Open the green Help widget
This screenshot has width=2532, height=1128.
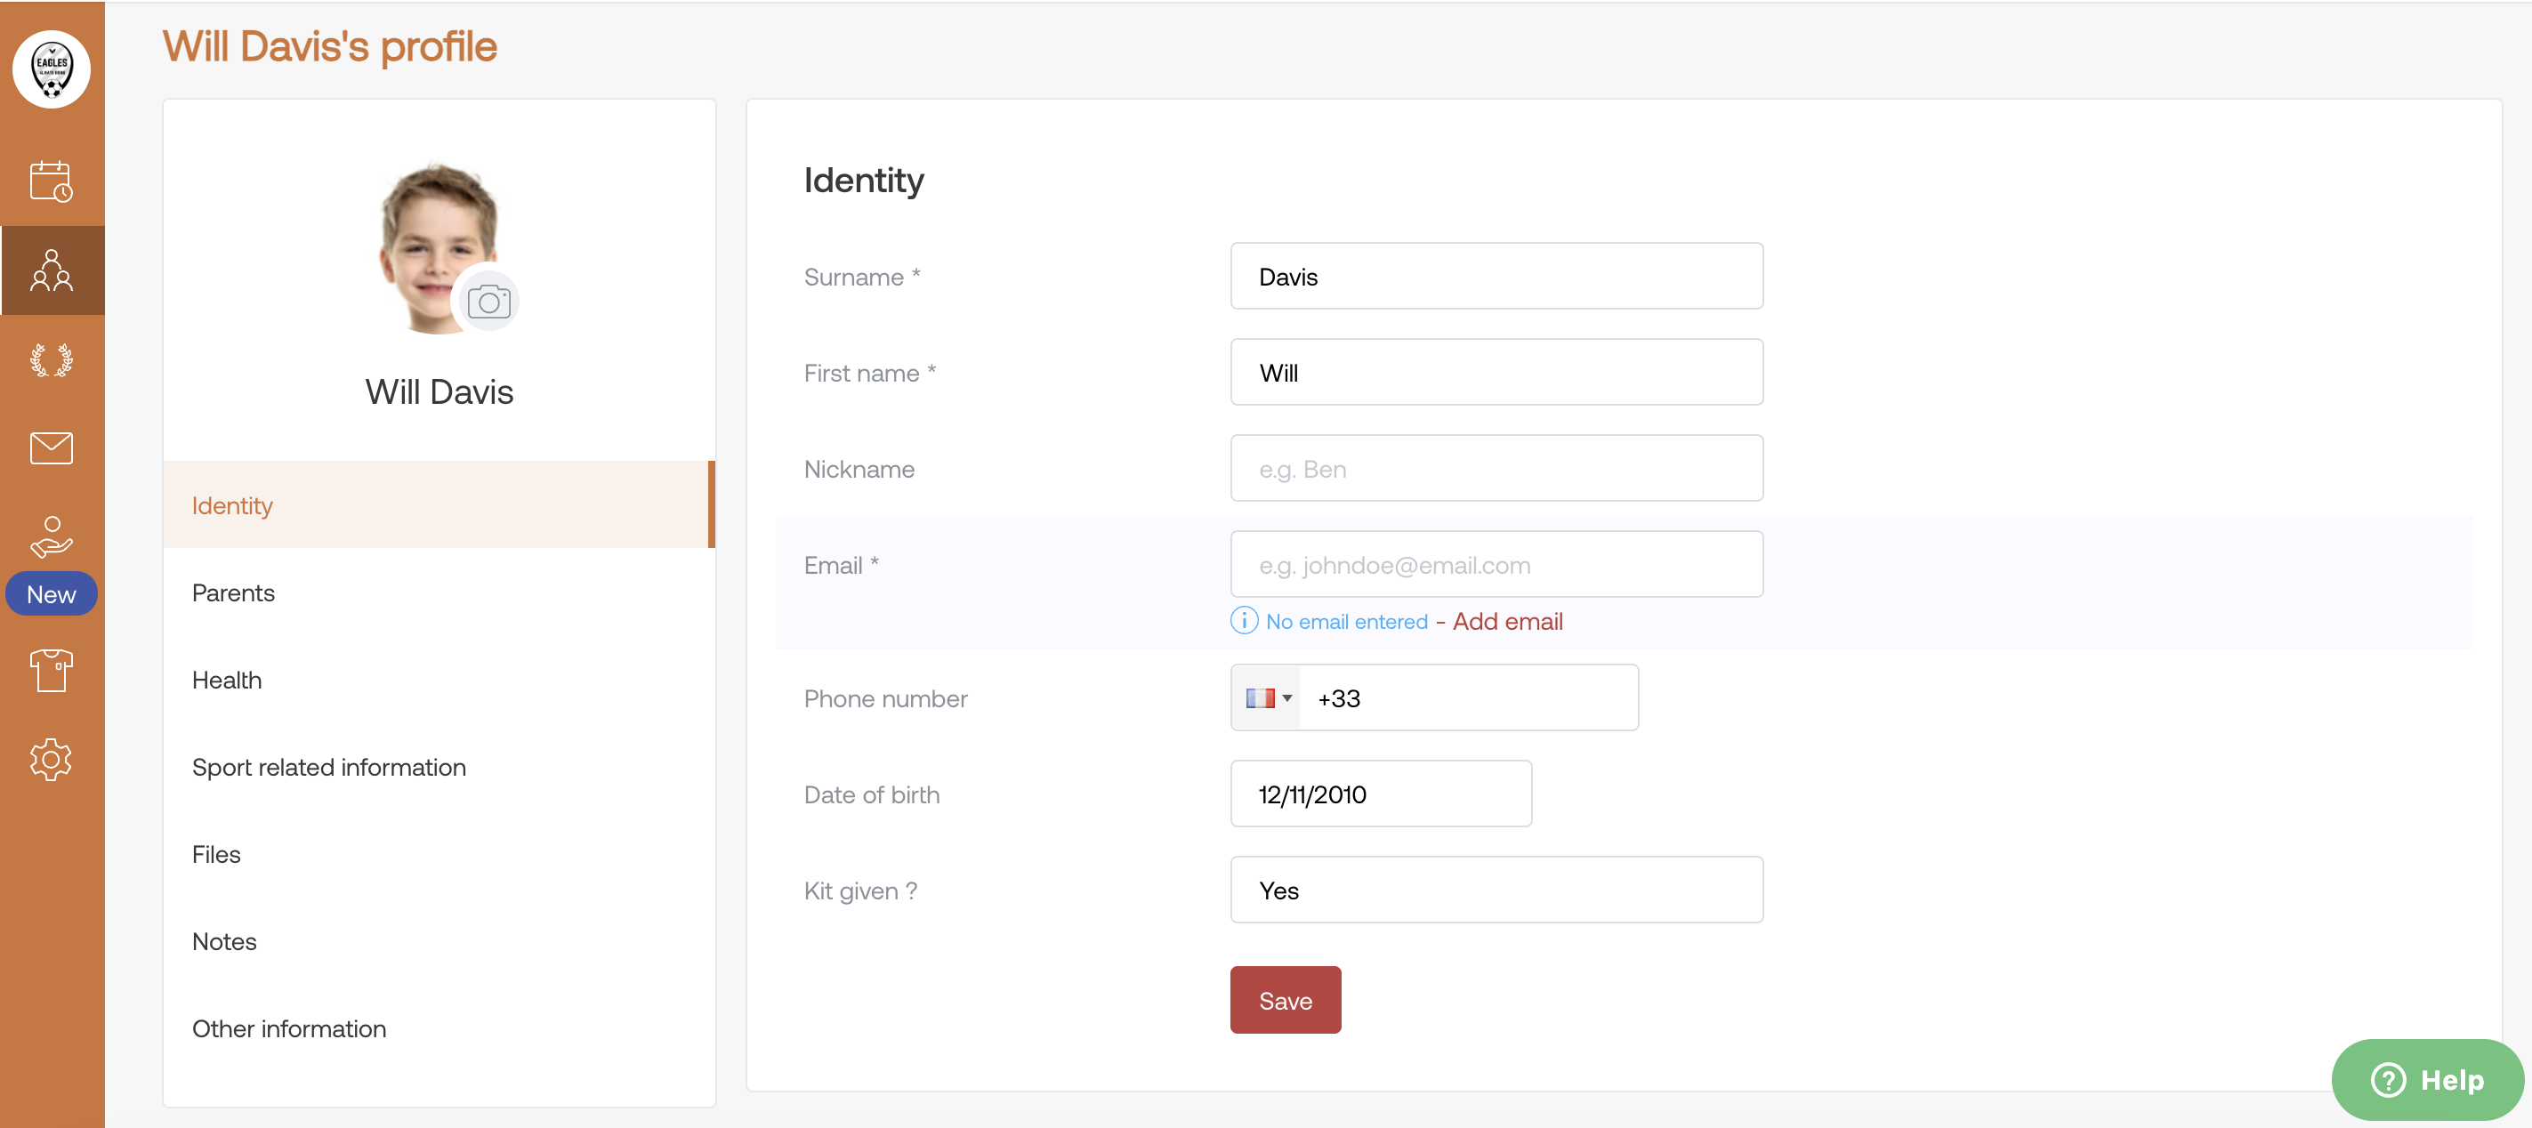click(x=2427, y=1080)
